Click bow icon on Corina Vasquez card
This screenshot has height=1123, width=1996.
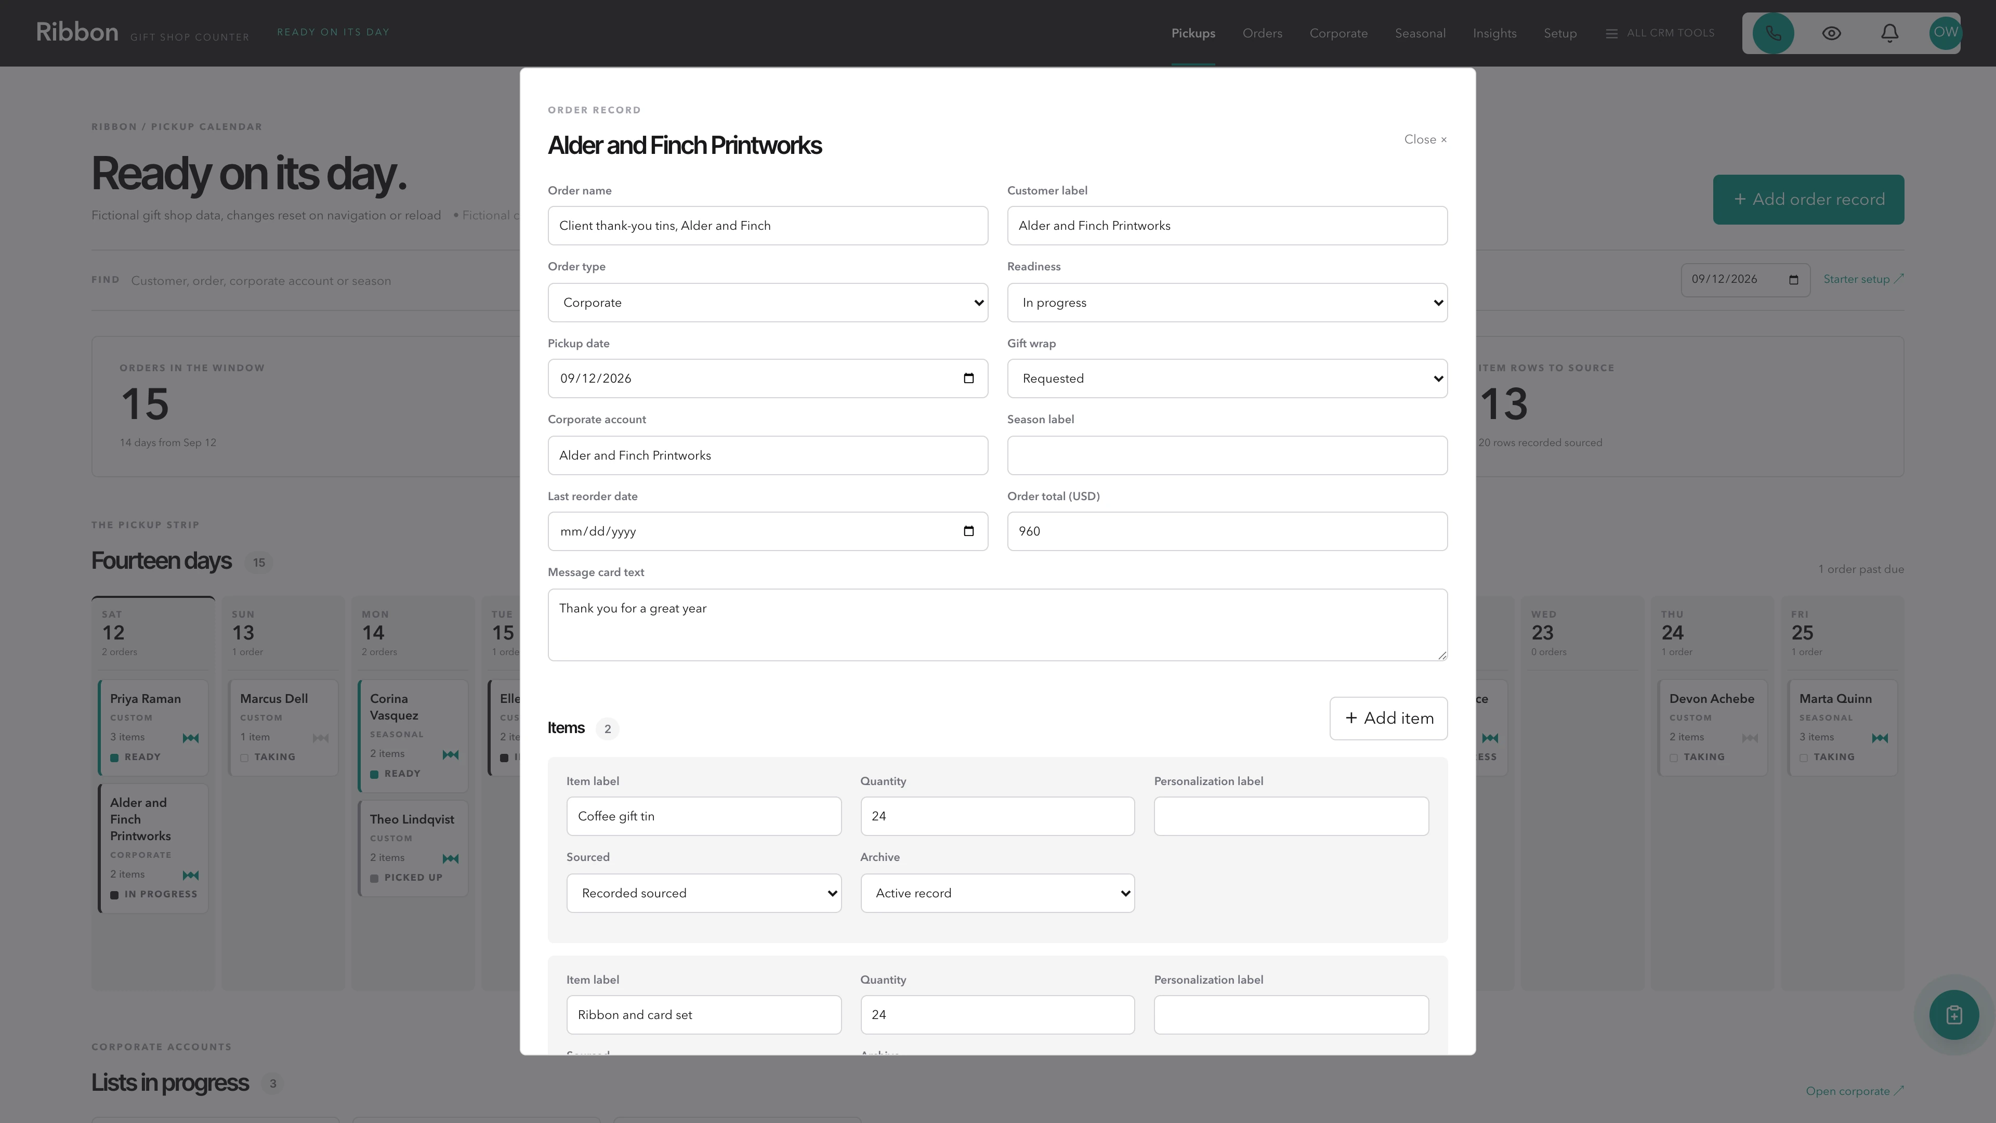(450, 754)
